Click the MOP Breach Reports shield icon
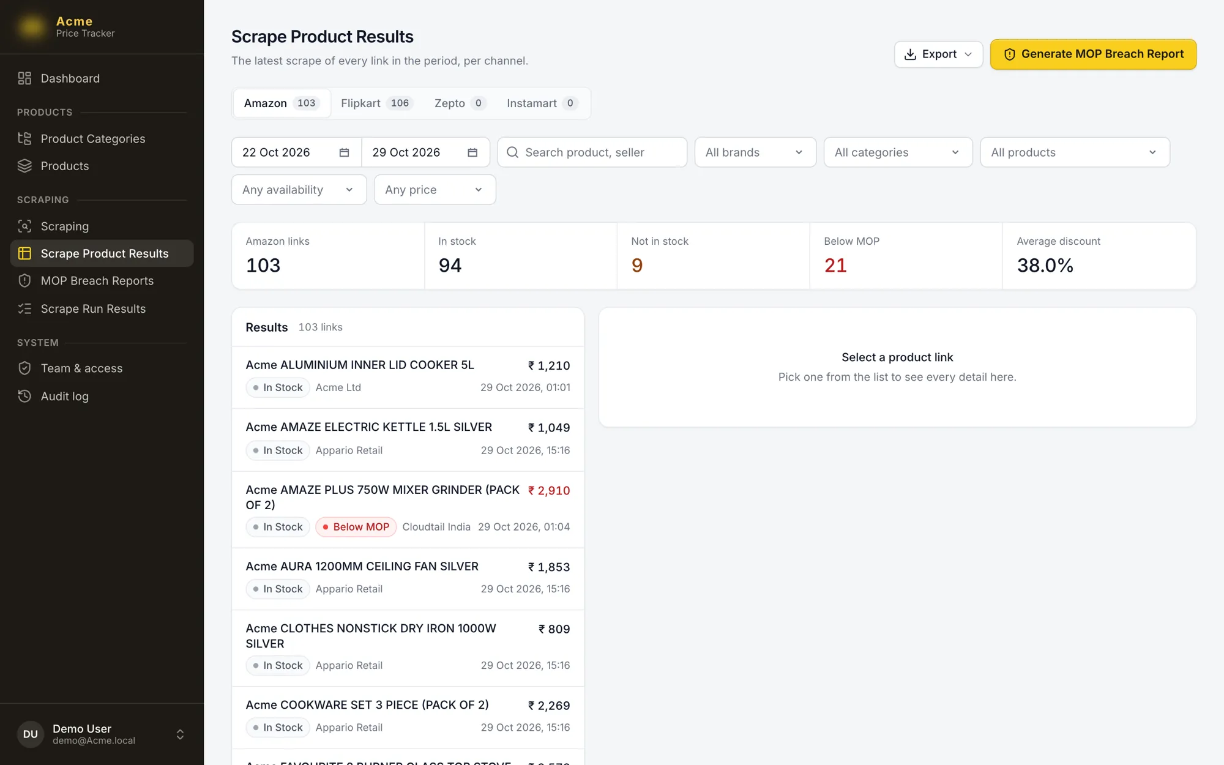1224x765 pixels. click(24, 281)
